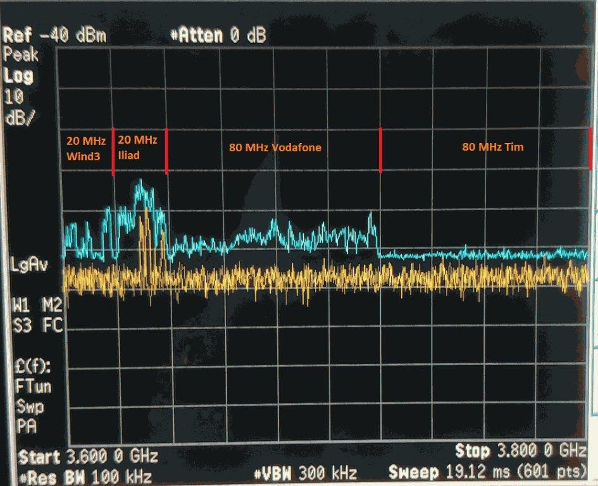
Task: Click the FTun status label
Action: click(x=33, y=387)
